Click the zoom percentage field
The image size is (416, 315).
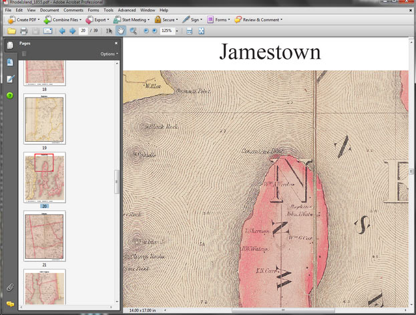click(x=167, y=31)
